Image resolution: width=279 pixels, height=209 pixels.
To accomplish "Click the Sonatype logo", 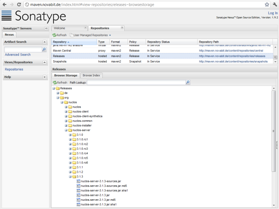I will (x=34, y=16).
